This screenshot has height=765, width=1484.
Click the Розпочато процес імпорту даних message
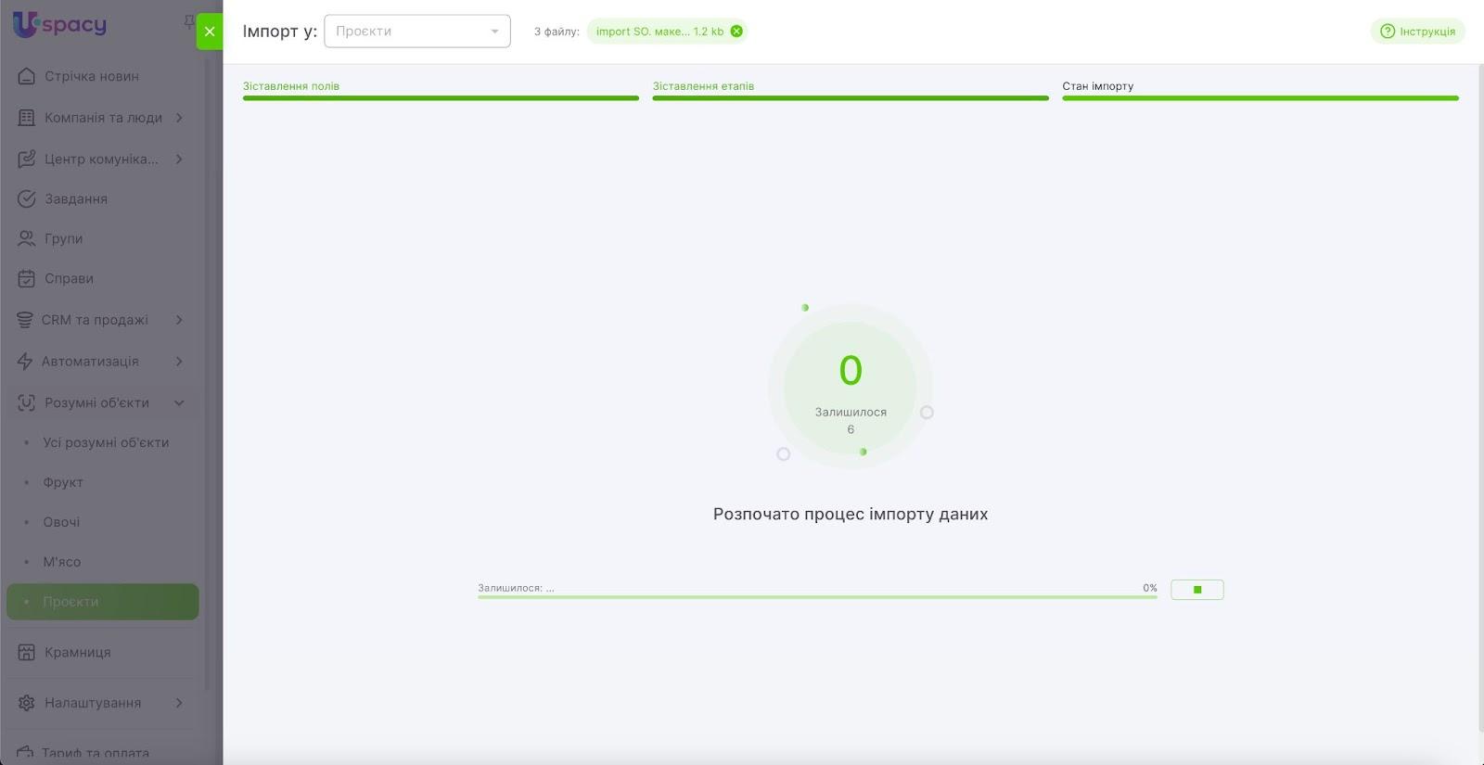pos(851,514)
